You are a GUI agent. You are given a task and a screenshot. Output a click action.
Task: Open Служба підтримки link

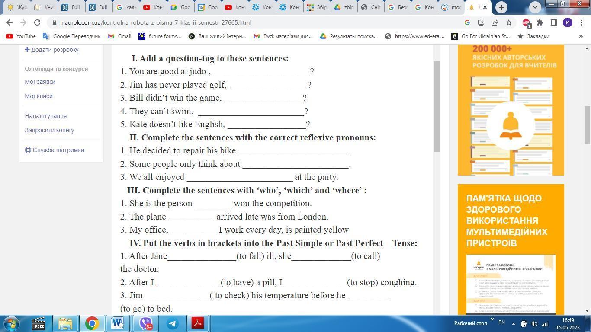[54, 150]
